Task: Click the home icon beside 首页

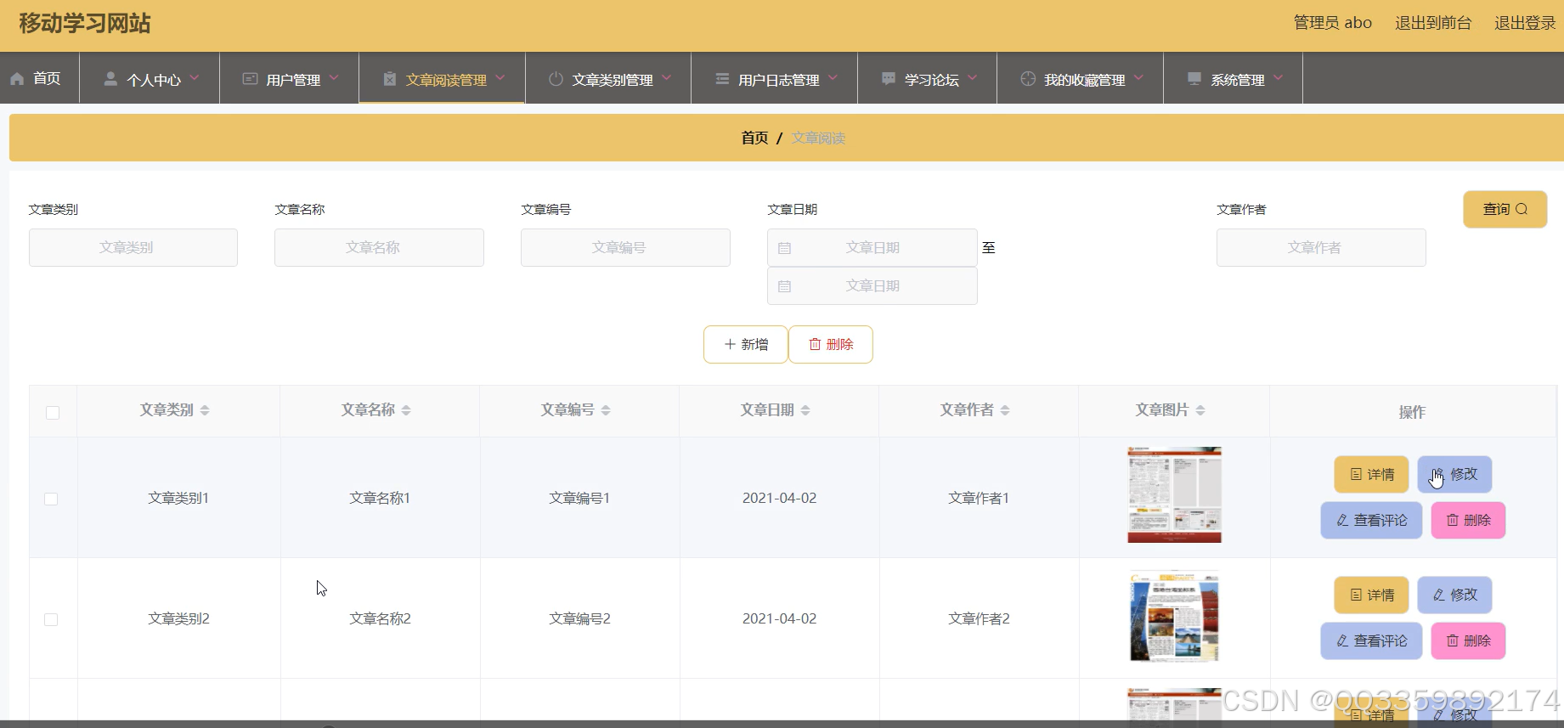Action: click(17, 79)
